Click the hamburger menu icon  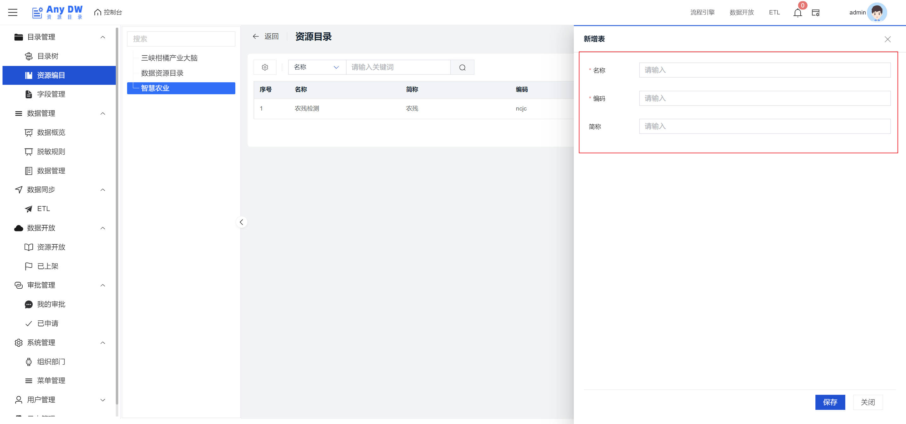click(13, 12)
